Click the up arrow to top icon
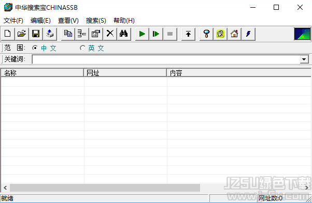The height and width of the screenshot is (203, 312). click(188, 34)
